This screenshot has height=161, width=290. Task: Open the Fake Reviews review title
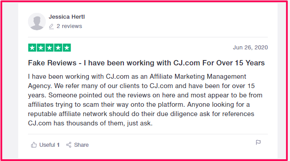tap(146, 63)
